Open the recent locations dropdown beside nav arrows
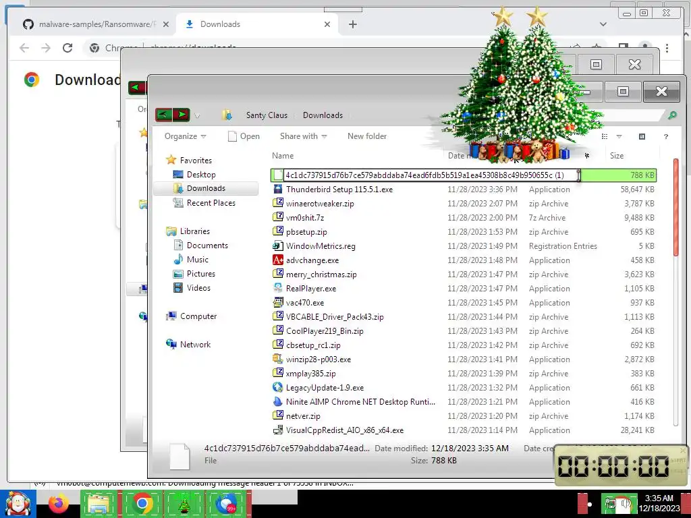 click(x=198, y=116)
